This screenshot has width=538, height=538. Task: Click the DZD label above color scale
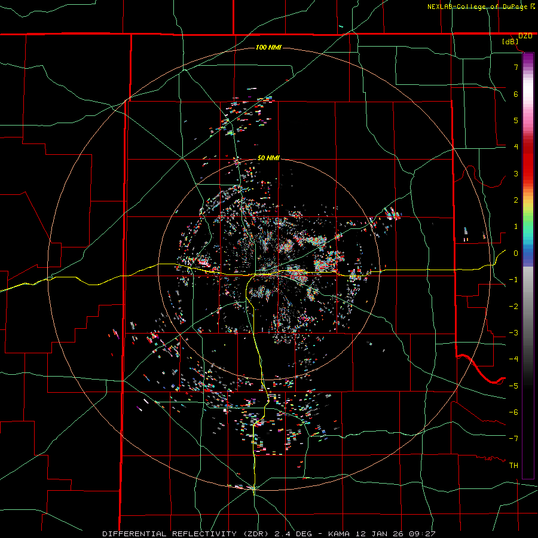525,36
